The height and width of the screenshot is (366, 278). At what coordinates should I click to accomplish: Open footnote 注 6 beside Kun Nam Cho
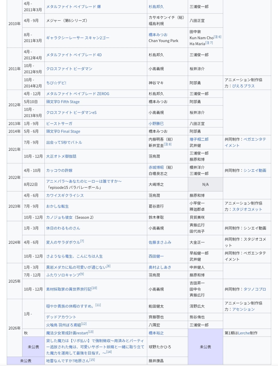coord(218,37)
